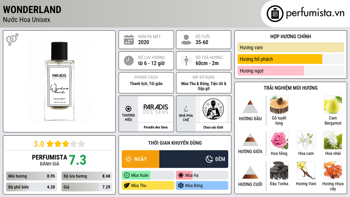Click the Hoa cam blossom image
Screen dimensions: 350x197
pyautogui.click(x=306, y=140)
